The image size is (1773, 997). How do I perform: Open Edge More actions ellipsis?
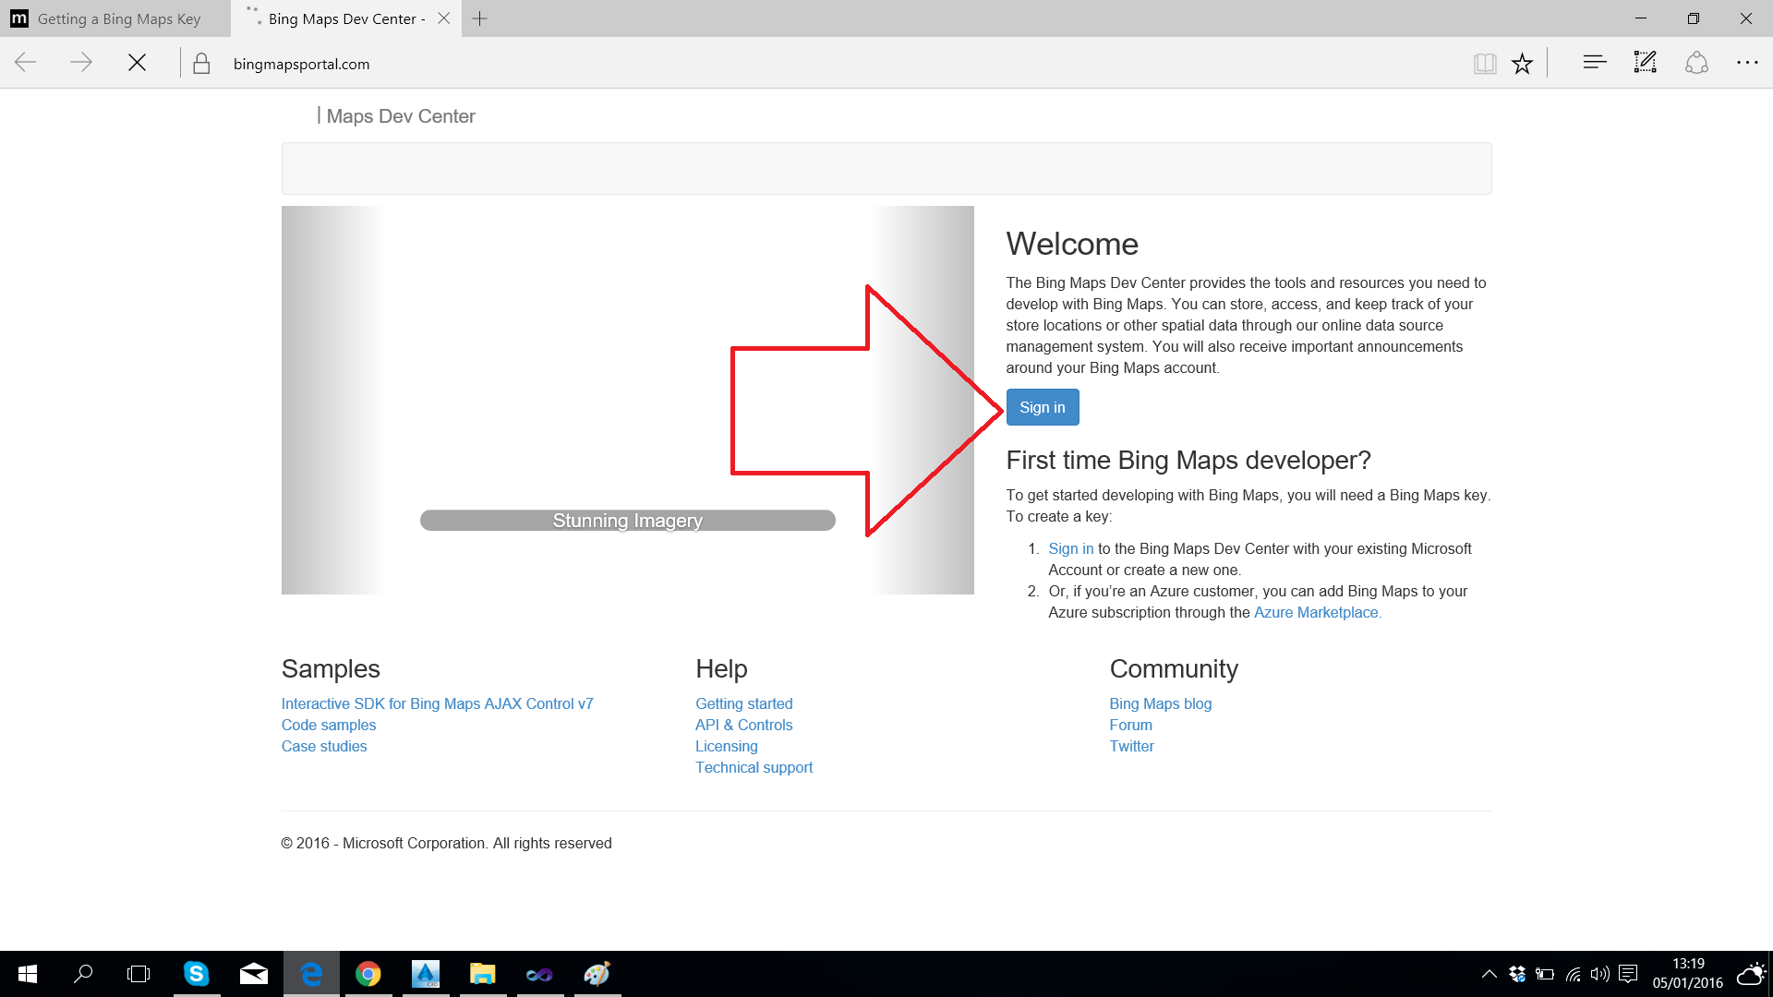[x=1747, y=63]
